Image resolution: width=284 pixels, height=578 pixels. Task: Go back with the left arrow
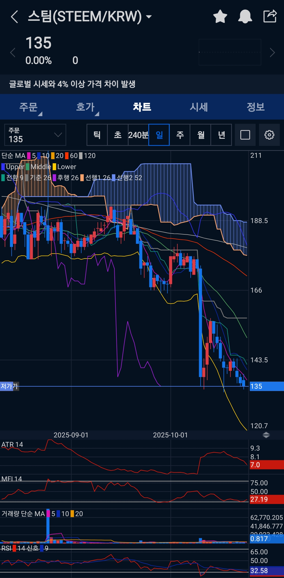click(x=14, y=17)
